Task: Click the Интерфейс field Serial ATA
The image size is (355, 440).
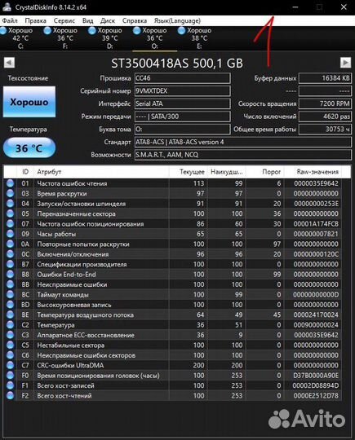Action: coord(183,103)
